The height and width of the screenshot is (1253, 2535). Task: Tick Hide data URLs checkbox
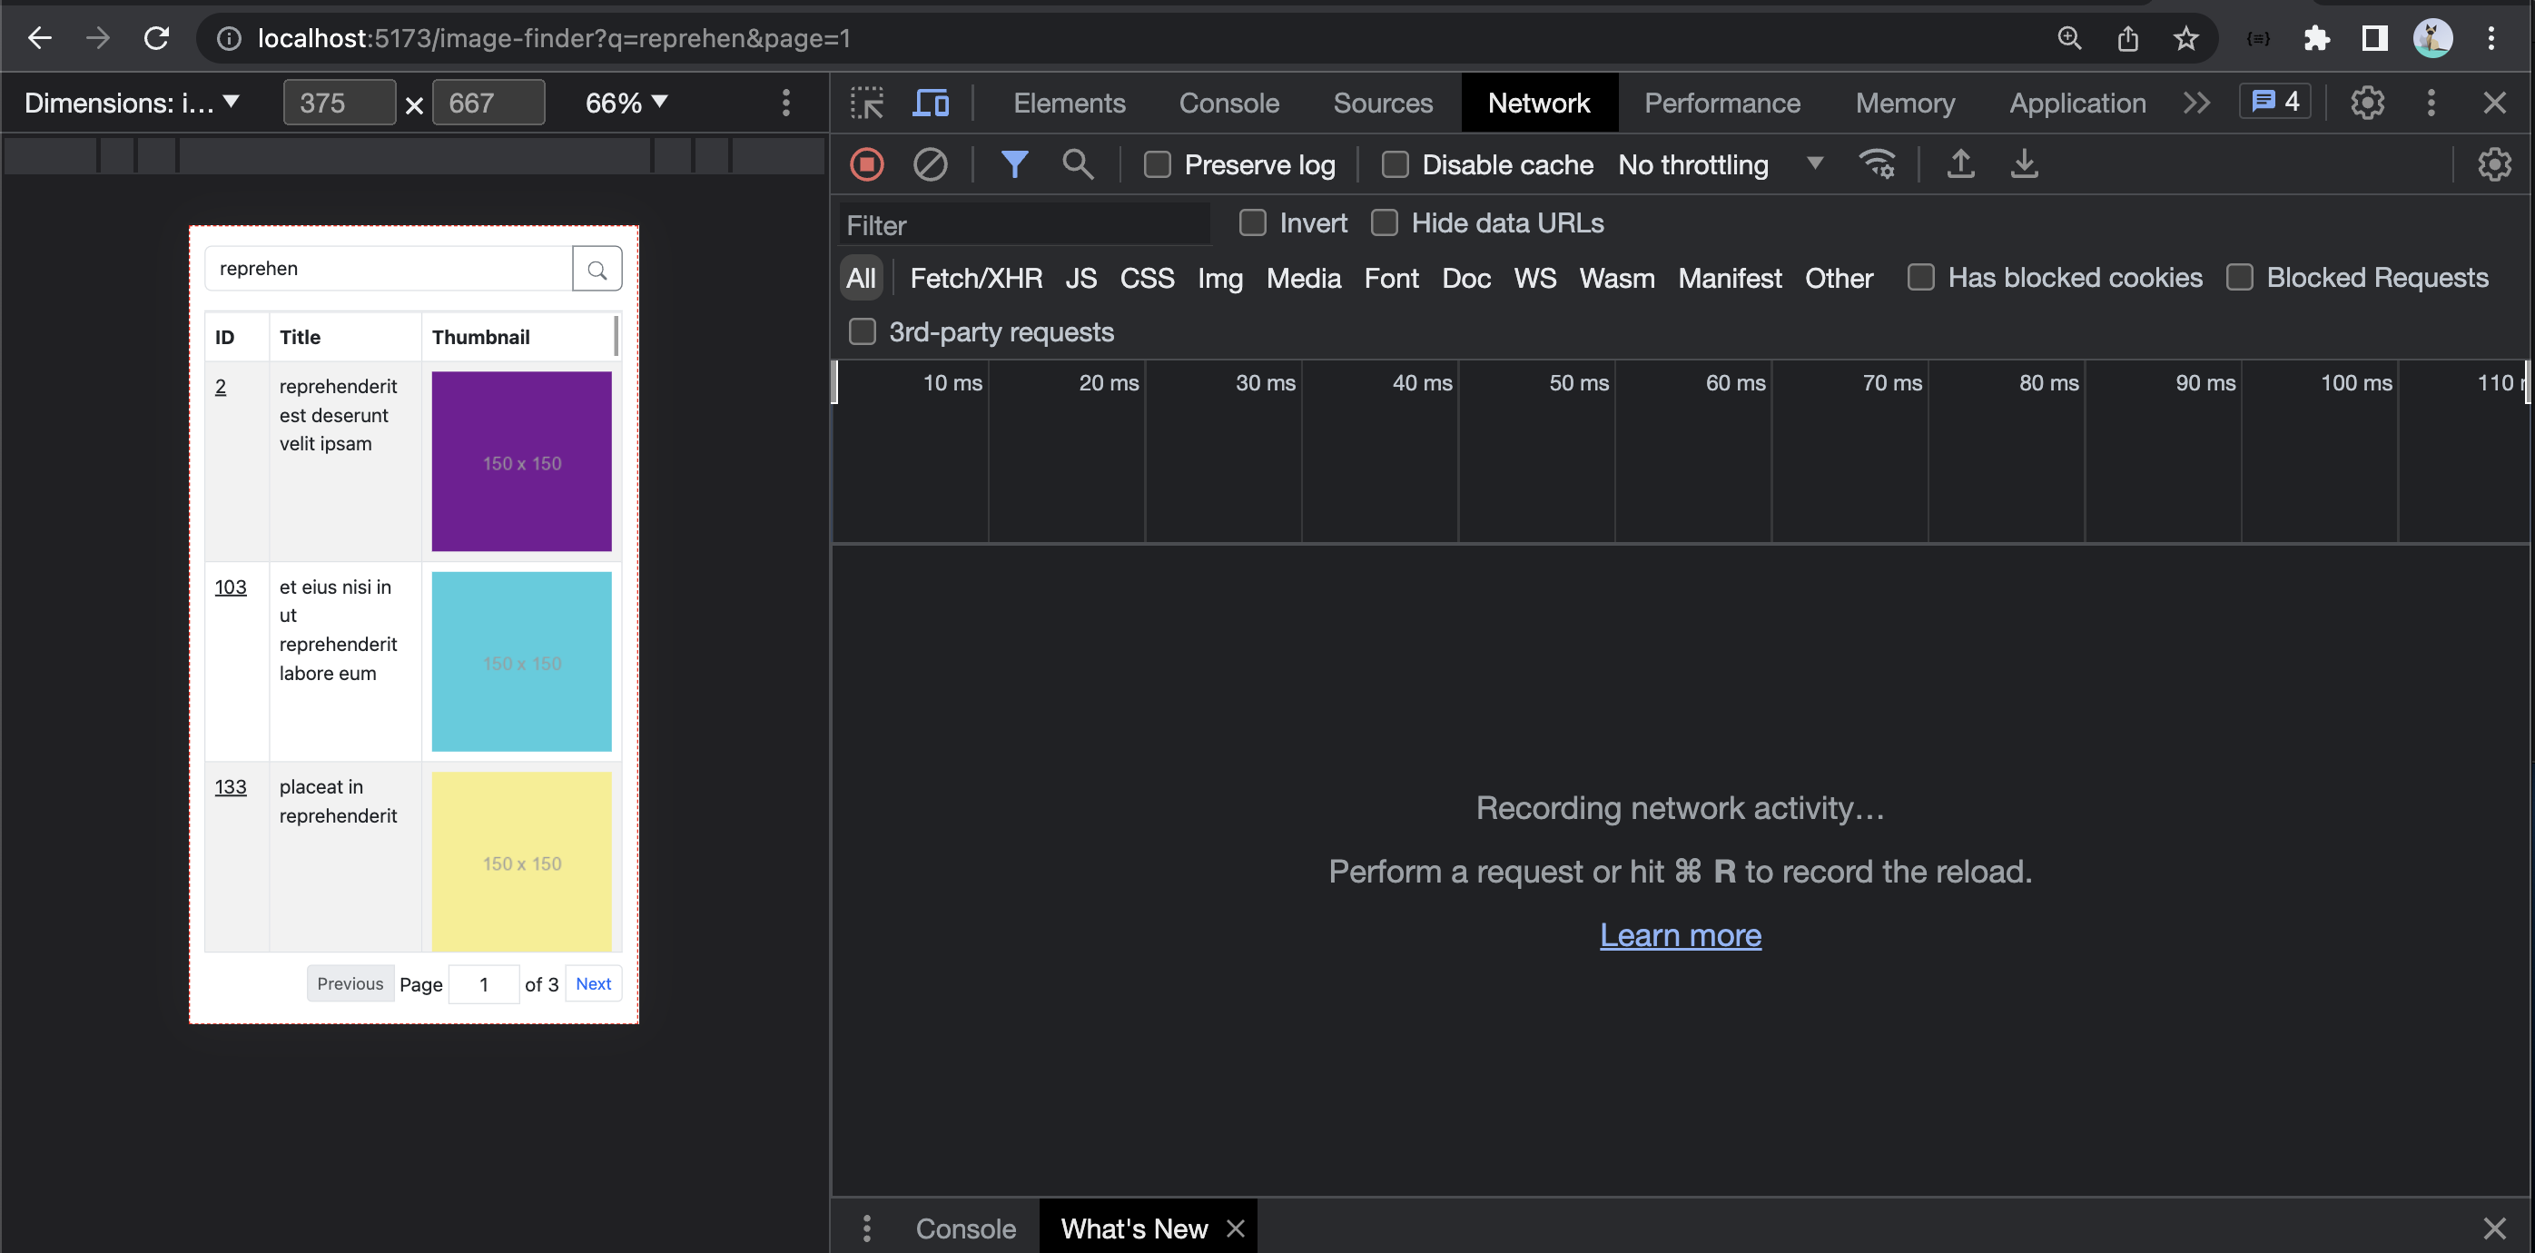pyautogui.click(x=1384, y=223)
